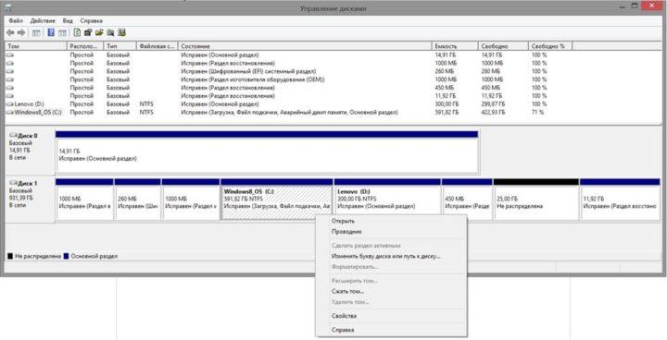Click the Back arrow toolbar icon

10,32
